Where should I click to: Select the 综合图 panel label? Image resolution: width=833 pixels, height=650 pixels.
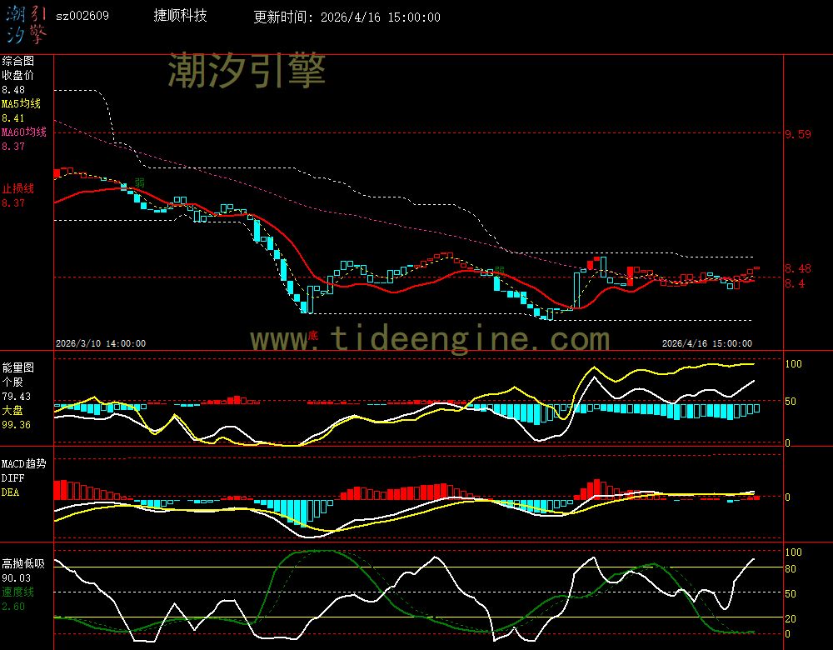click(x=17, y=61)
